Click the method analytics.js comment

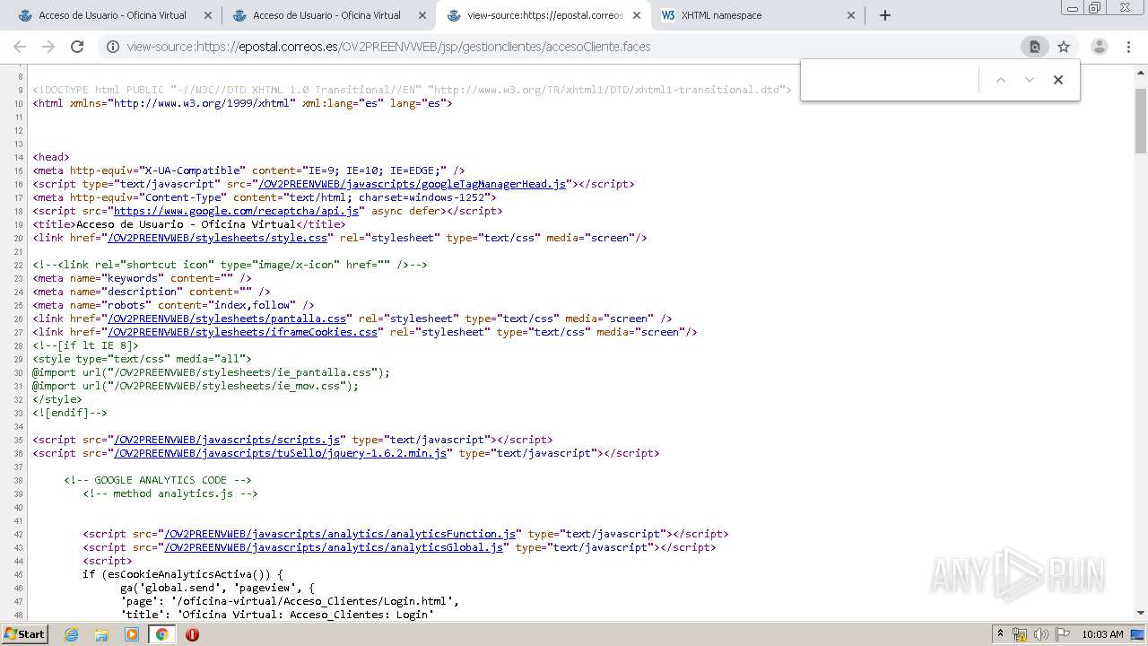(x=170, y=493)
